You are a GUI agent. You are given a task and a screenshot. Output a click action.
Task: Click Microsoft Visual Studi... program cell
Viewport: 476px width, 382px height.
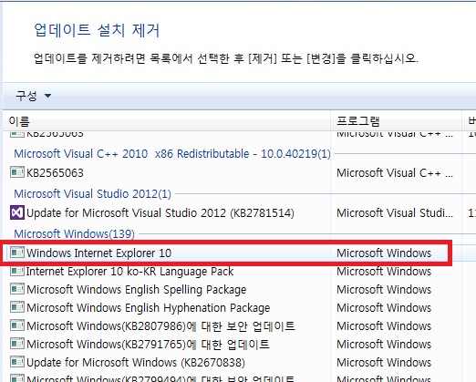pos(395,213)
